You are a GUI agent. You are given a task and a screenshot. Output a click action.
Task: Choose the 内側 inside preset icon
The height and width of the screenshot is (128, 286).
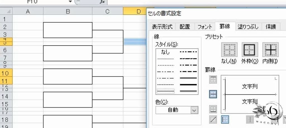(x=270, y=50)
